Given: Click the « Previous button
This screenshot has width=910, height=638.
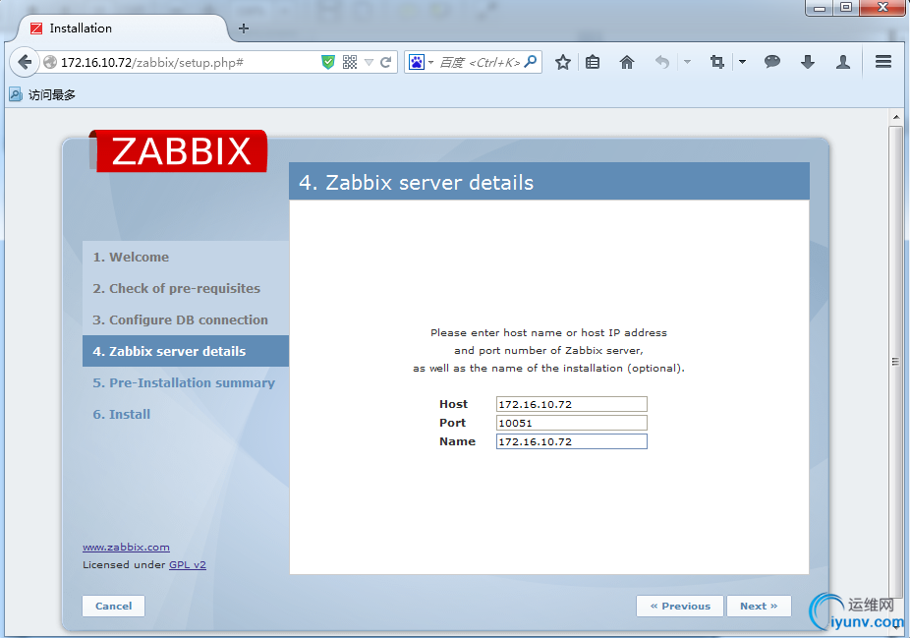Looking at the screenshot, I should [680, 606].
